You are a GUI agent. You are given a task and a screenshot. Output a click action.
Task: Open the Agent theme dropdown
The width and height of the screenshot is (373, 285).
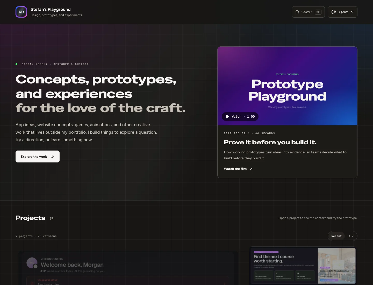point(343,12)
